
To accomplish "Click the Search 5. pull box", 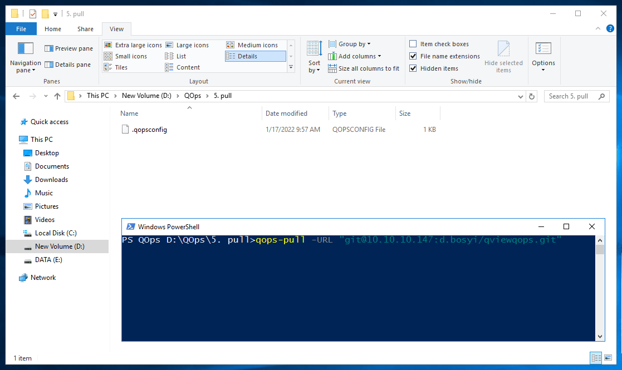I will pos(576,96).
